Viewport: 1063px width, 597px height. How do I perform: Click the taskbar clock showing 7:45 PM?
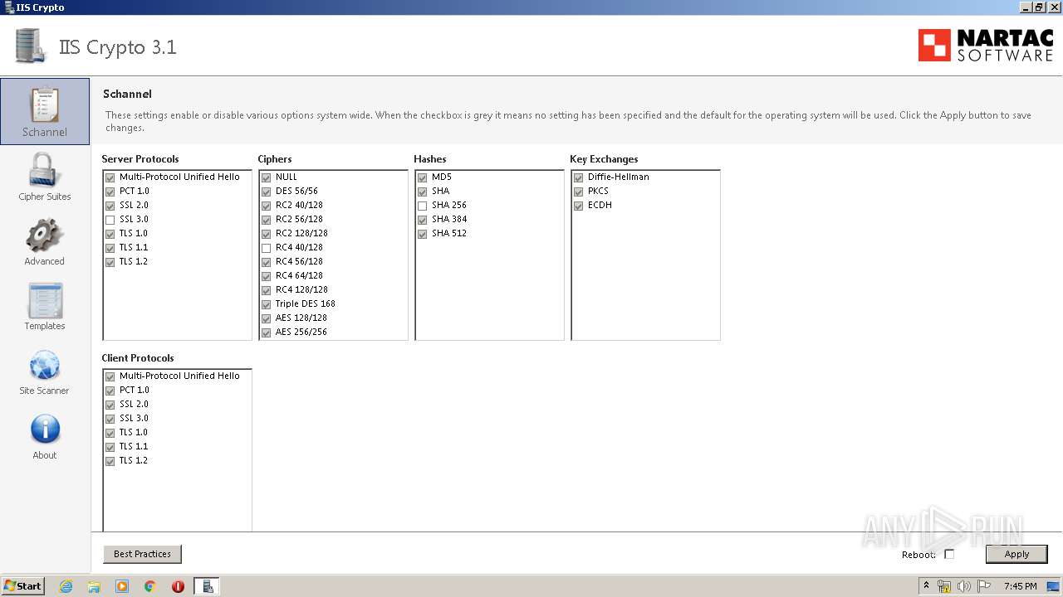point(1020,586)
